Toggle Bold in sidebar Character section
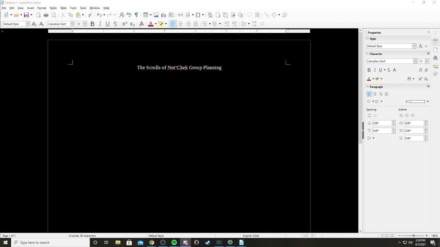 tap(369, 70)
